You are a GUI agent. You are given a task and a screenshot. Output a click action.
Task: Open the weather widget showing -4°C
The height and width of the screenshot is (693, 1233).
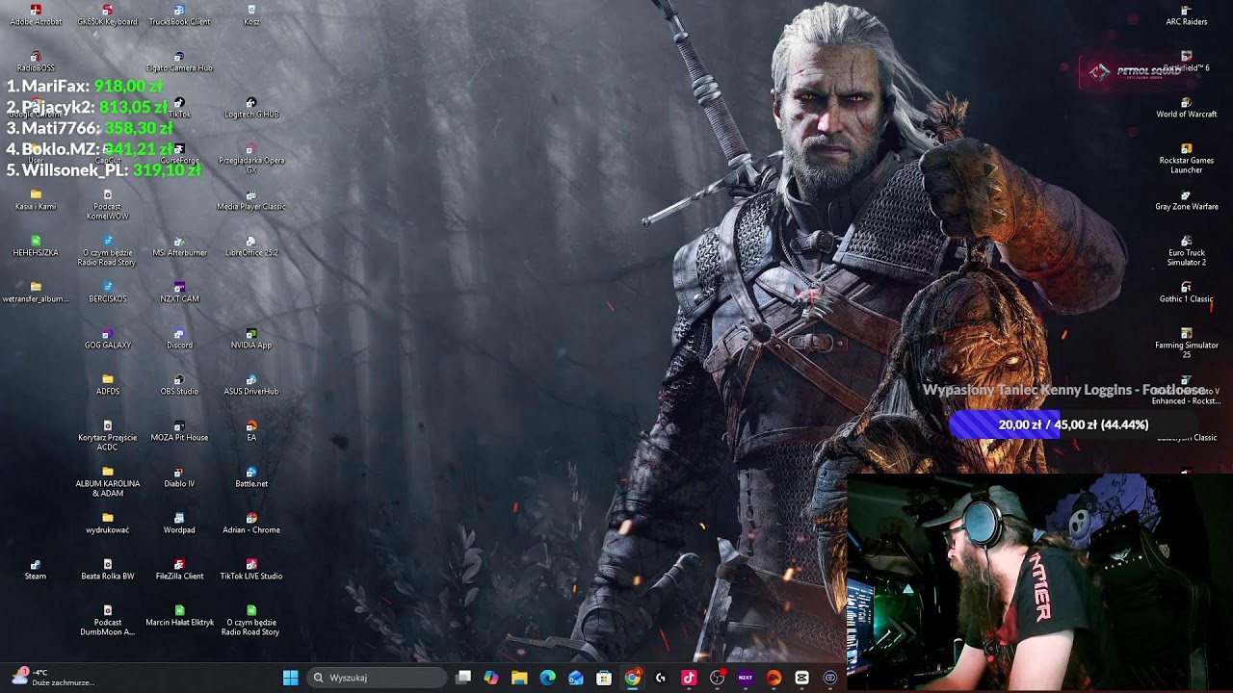tap(53, 678)
